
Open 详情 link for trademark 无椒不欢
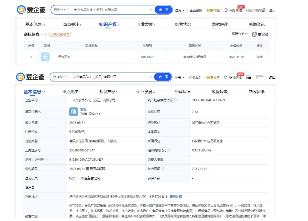pyautogui.click(x=259, y=57)
